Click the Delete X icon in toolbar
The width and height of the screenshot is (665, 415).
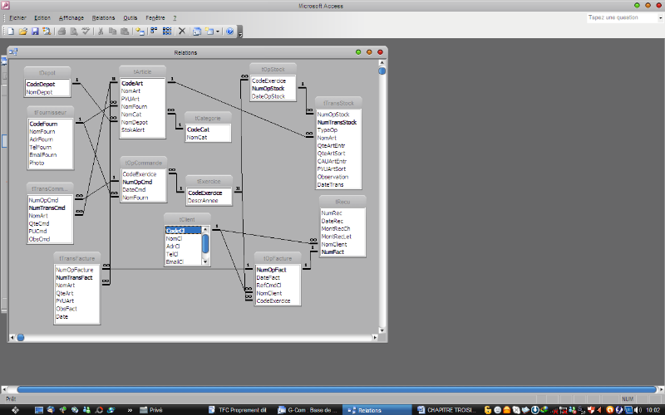(182, 32)
